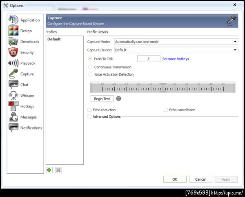The width and height of the screenshot is (245, 197).
Task: Select the Messages clock icon
Action: point(13,117)
